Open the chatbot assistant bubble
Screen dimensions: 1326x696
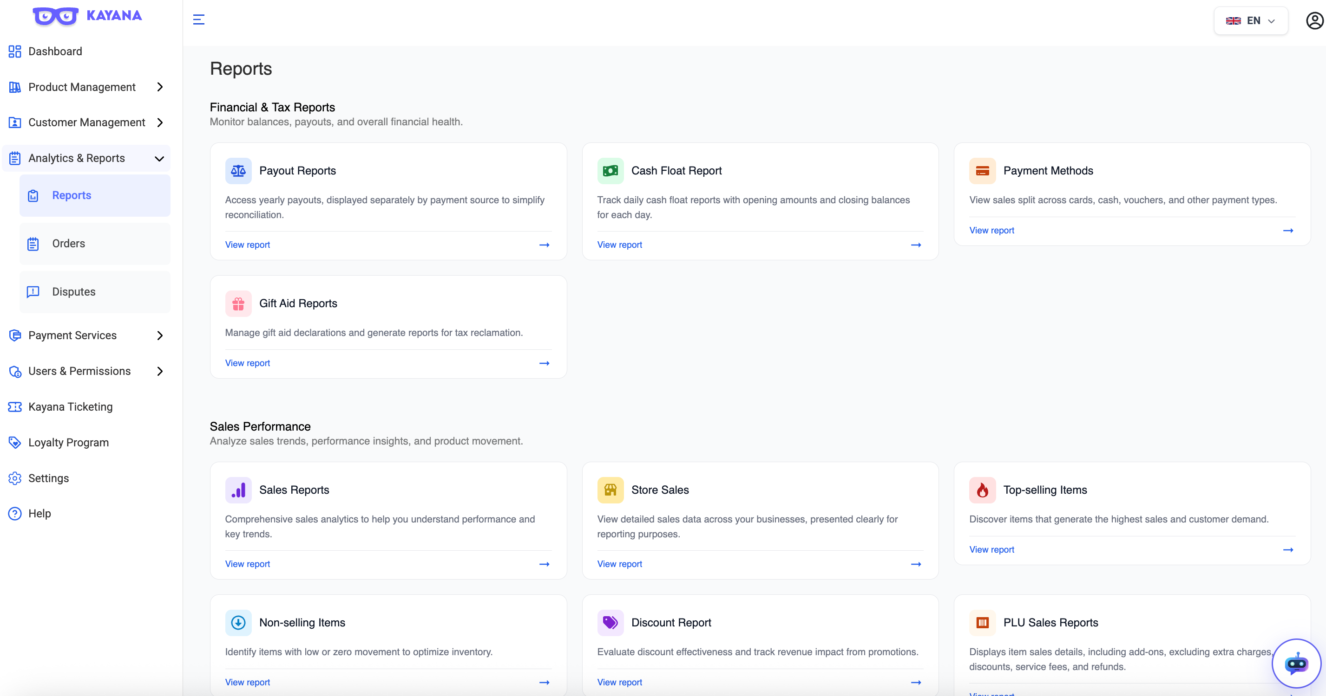pyautogui.click(x=1296, y=663)
